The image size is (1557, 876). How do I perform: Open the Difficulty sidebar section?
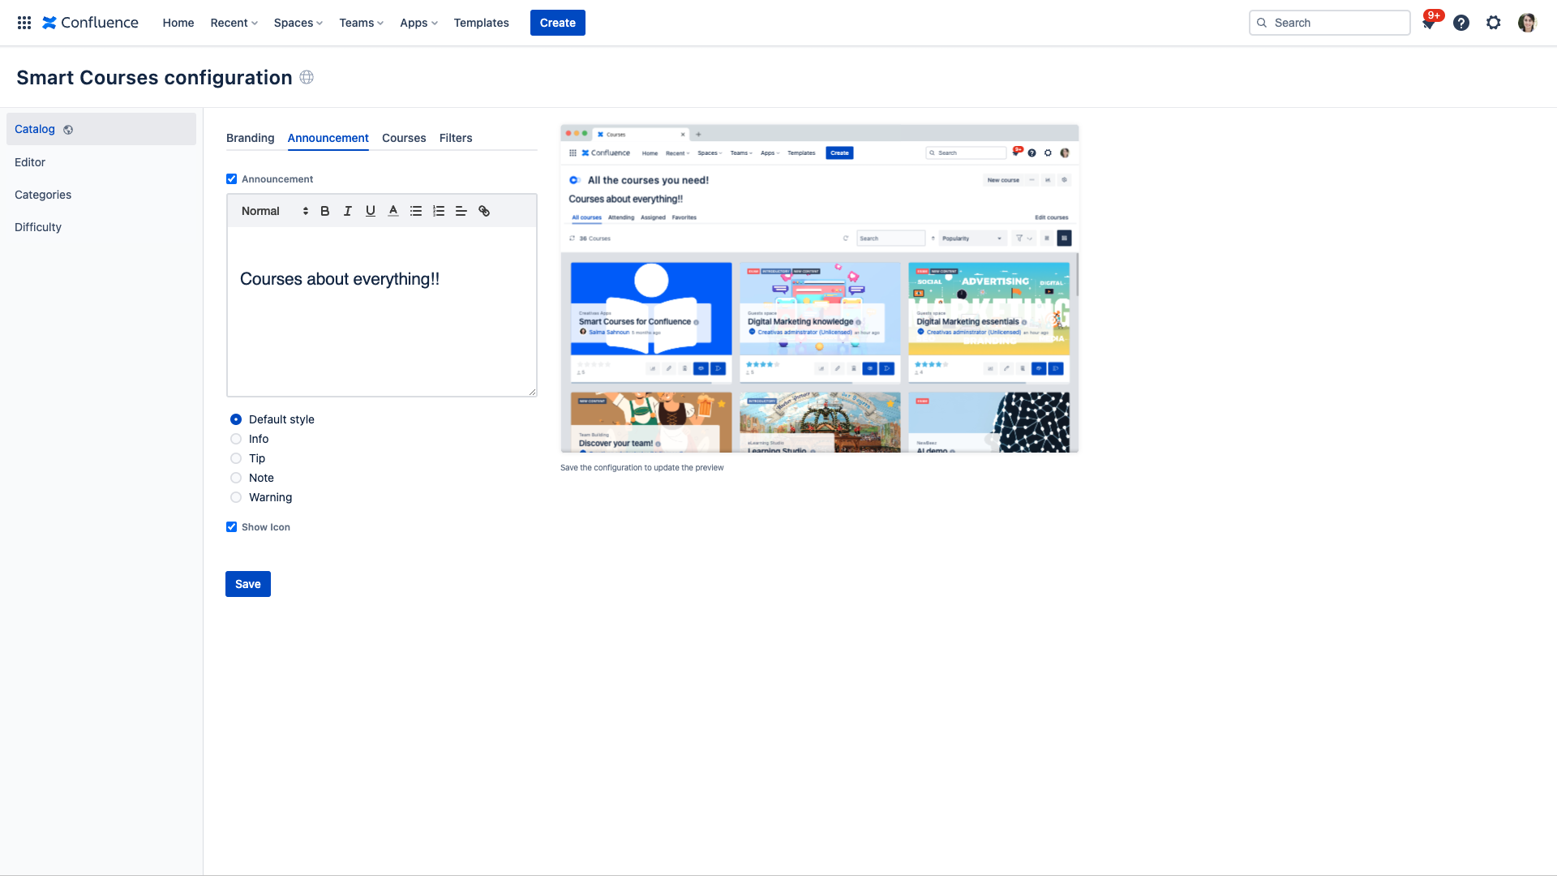(101, 227)
